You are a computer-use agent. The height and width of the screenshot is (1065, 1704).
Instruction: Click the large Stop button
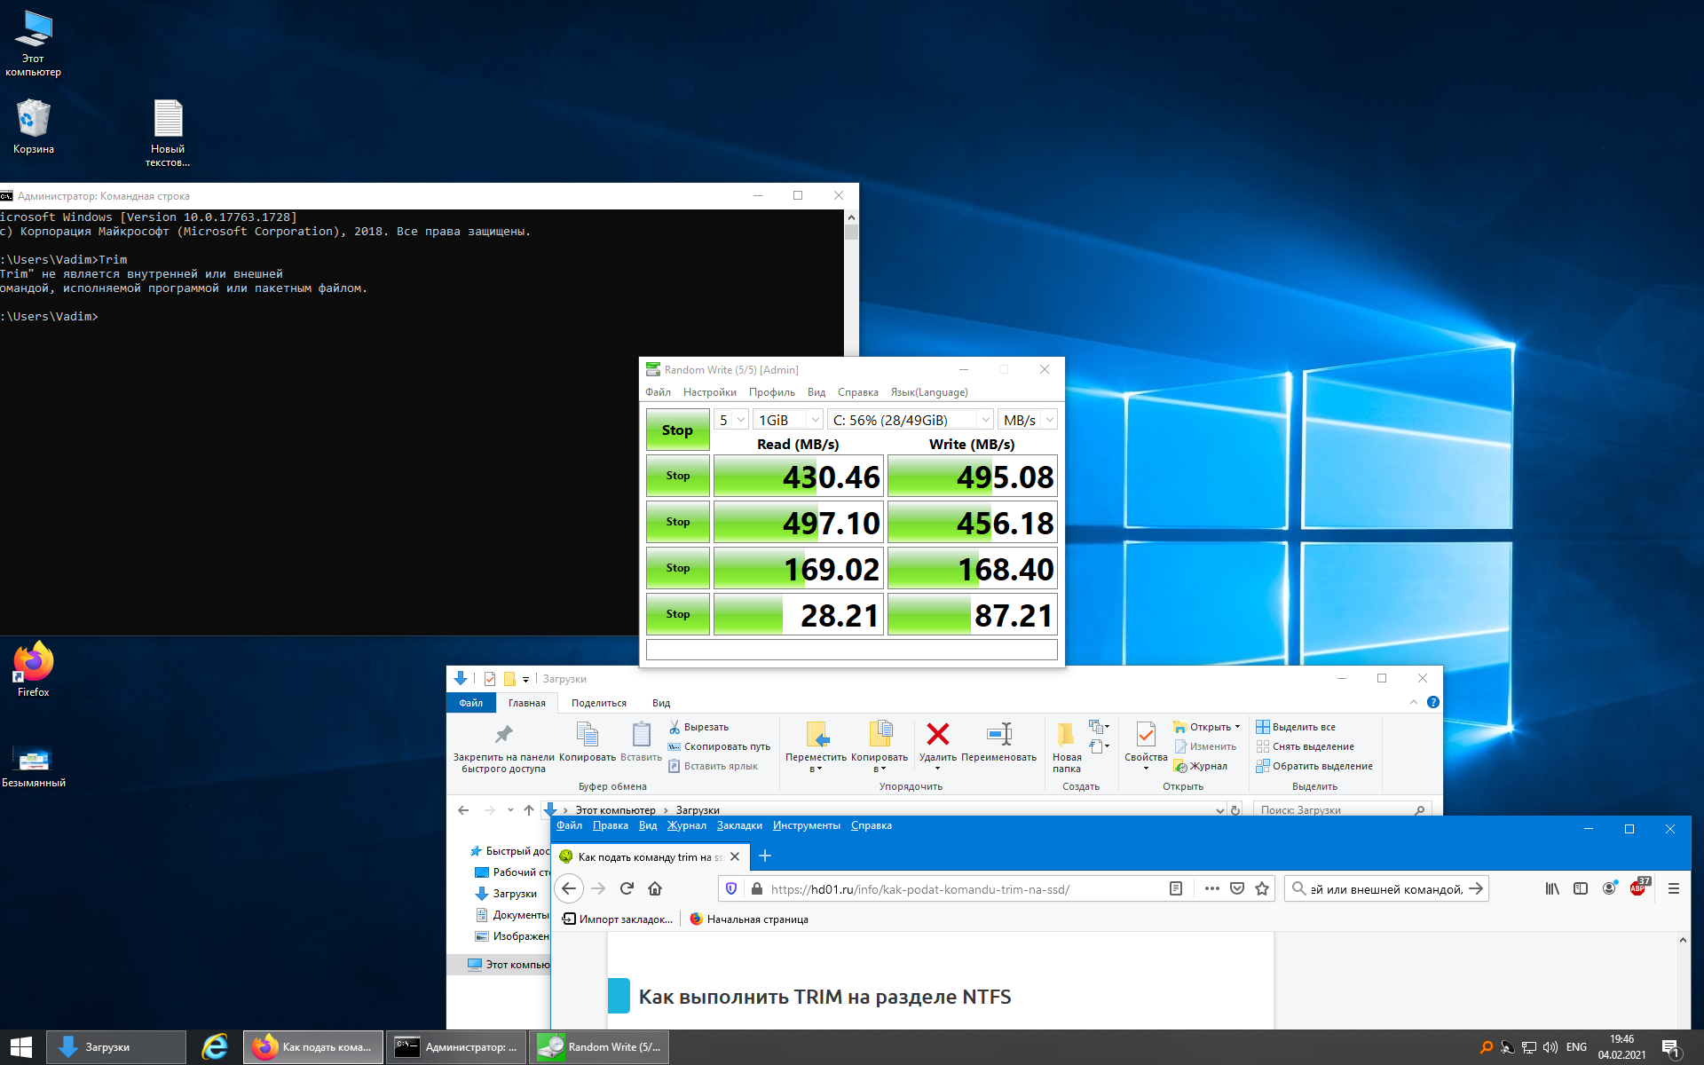677,430
